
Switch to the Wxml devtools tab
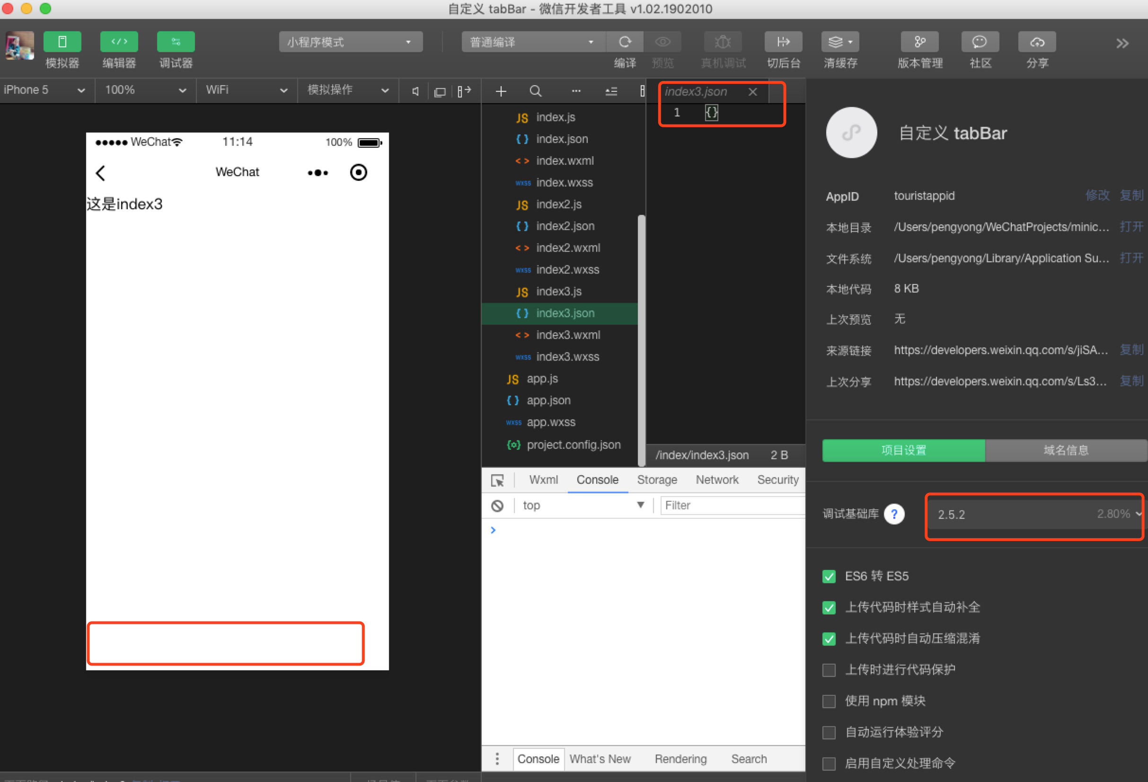pyautogui.click(x=543, y=480)
